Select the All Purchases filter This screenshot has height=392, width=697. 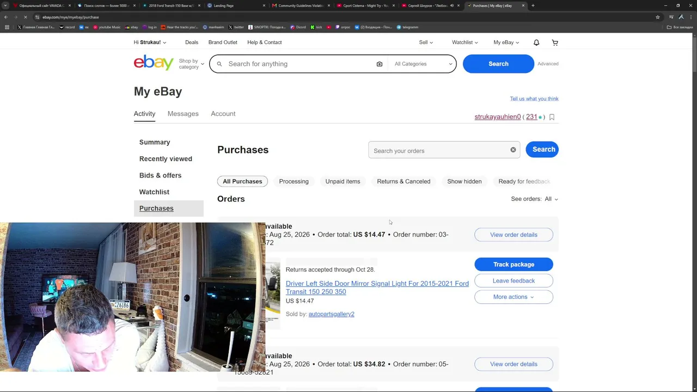242,181
